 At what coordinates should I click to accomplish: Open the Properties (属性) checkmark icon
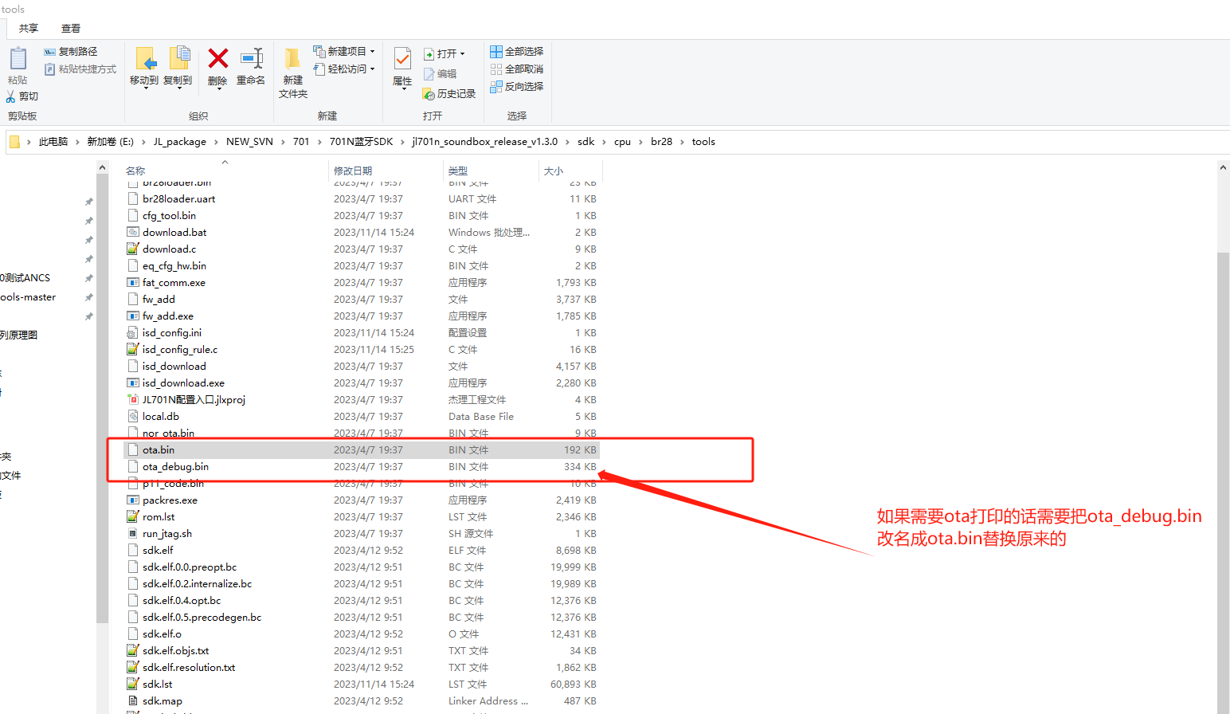[403, 59]
